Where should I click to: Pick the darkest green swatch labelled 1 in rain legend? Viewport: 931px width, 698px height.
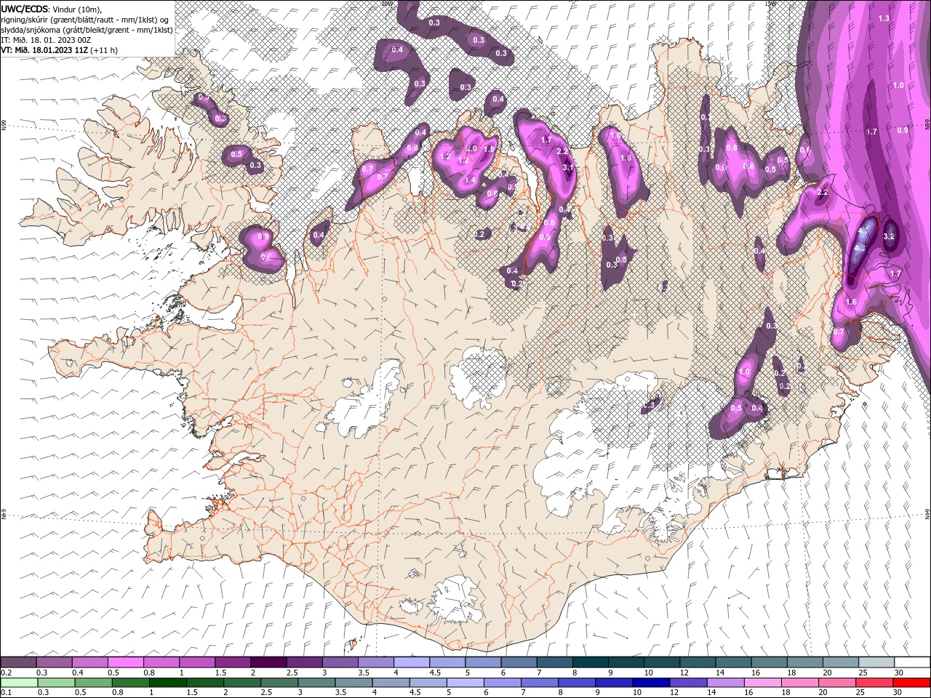(168, 683)
